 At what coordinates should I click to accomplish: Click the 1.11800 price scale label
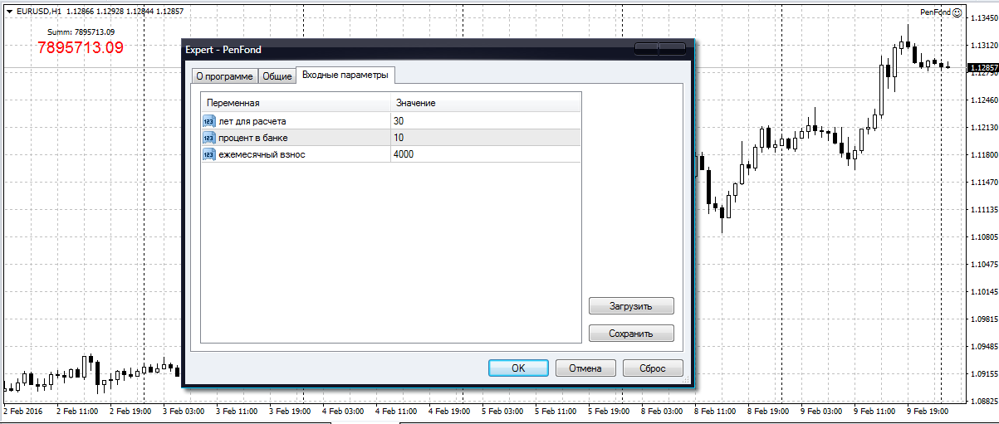coord(984,155)
